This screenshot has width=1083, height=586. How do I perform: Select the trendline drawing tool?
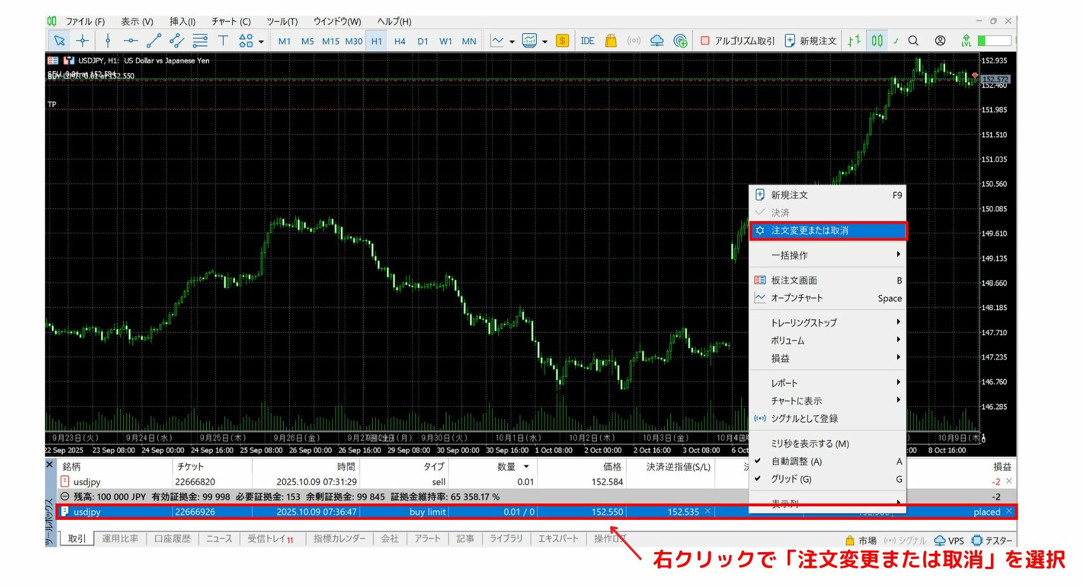153,41
